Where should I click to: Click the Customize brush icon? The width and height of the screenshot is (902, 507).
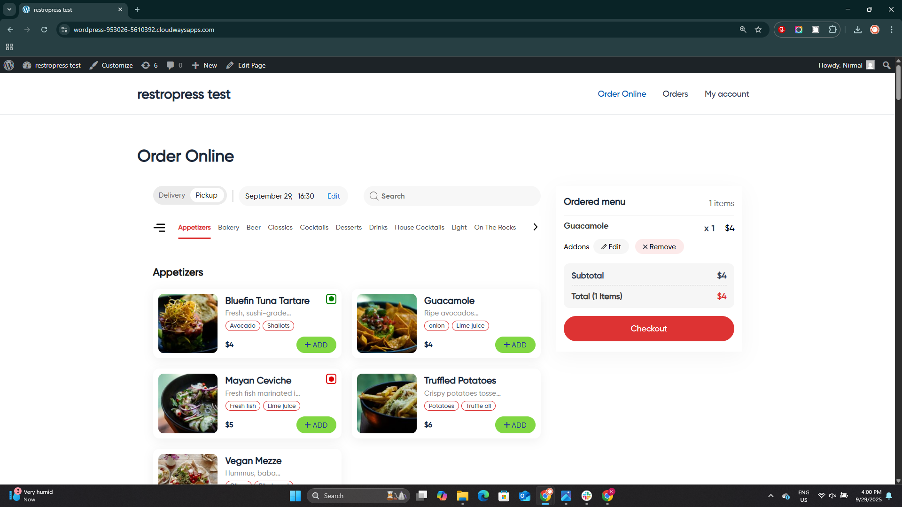point(93,65)
